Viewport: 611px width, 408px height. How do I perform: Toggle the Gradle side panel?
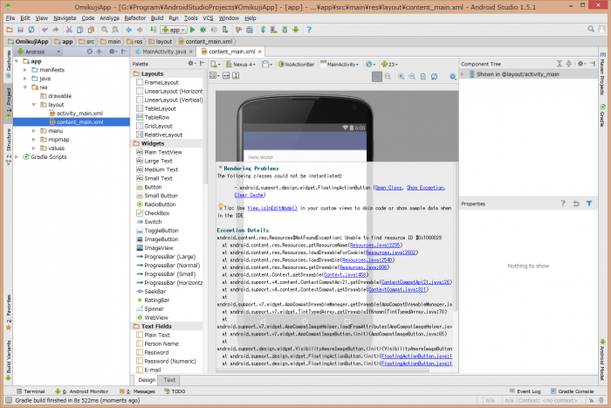point(602,115)
